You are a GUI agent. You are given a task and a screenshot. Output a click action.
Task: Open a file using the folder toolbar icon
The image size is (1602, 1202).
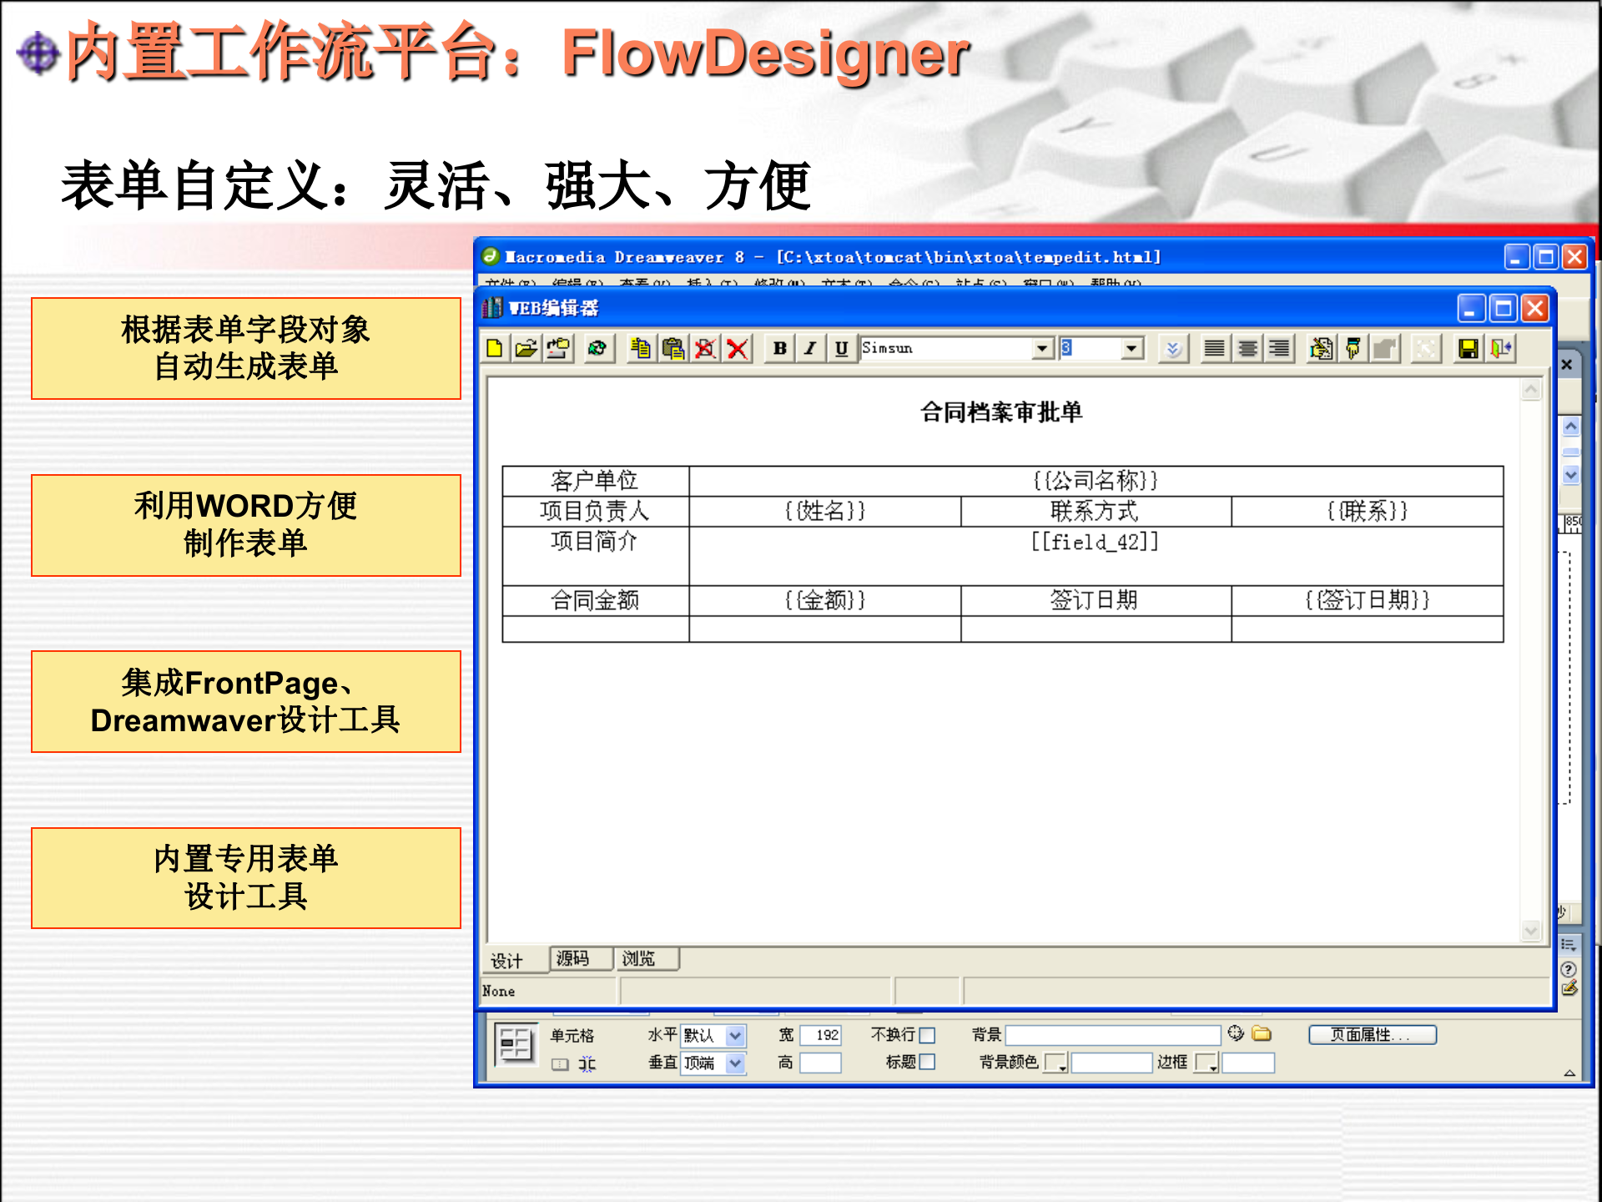(x=528, y=349)
